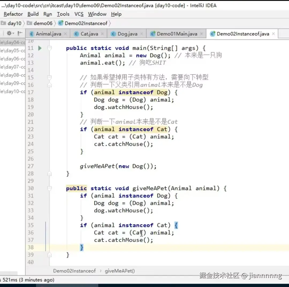Open the Window menu
Image resolution: width=289 pixels, height=287 pixels.
click(97, 14)
